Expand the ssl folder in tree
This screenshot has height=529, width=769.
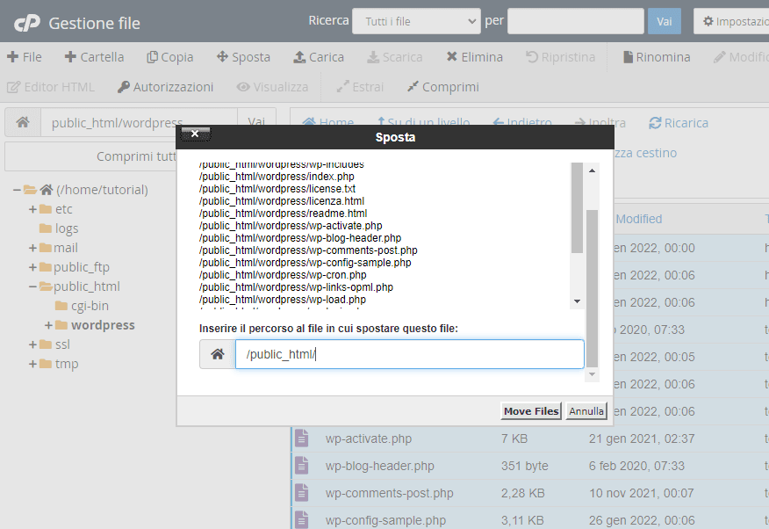pyautogui.click(x=32, y=344)
